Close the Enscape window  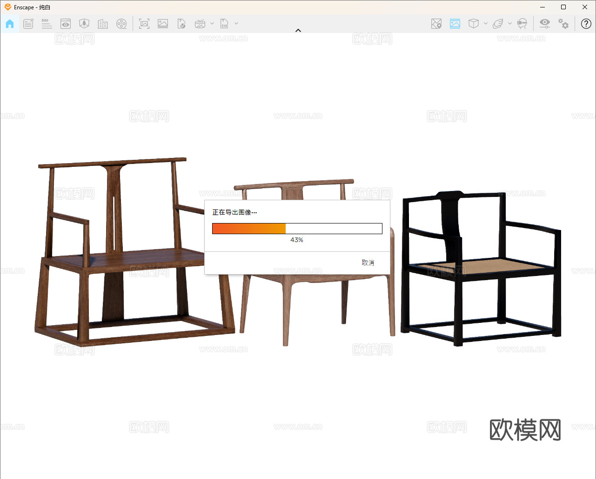[585, 7]
